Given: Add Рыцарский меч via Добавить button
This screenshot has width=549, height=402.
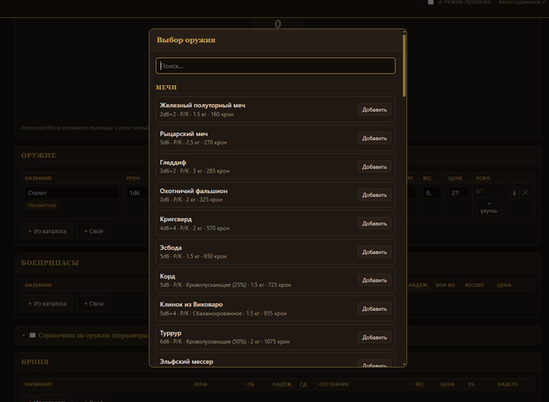Looking at the screenshot, I should tap(374, 138).
